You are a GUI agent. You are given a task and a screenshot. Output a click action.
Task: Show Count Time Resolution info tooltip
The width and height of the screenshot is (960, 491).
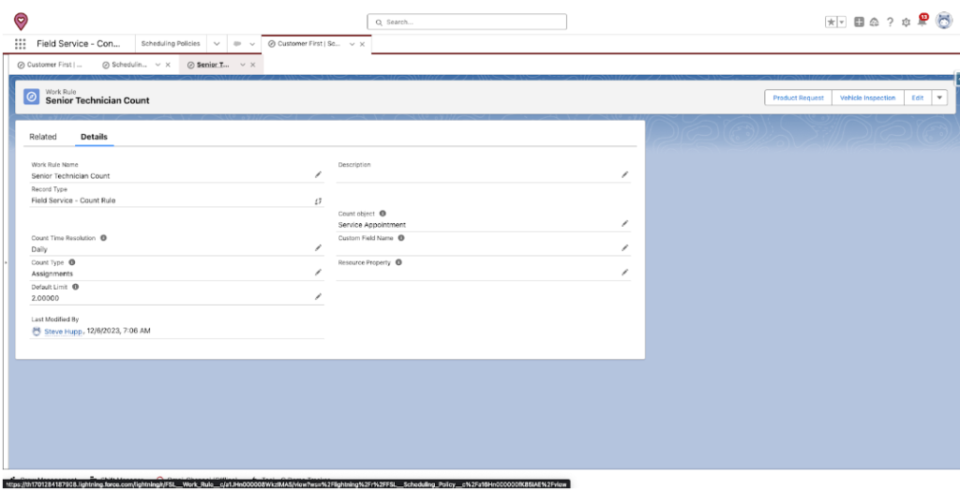[103, 238]
